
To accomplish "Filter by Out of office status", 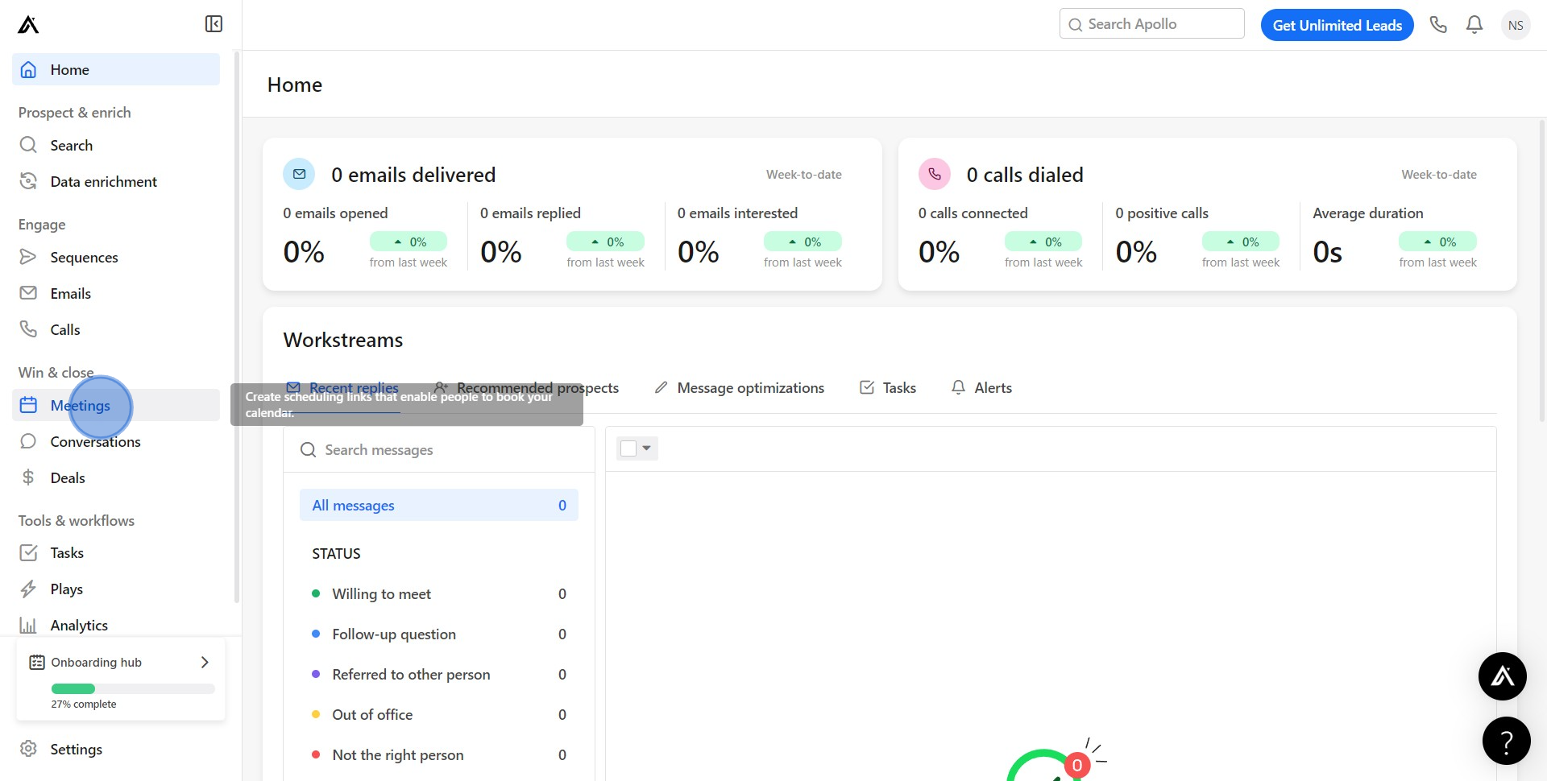I will coord(439,715).
